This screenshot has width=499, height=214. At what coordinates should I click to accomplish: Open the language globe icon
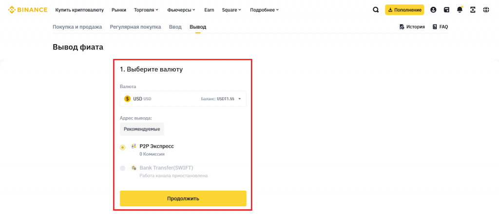point(486,10)
